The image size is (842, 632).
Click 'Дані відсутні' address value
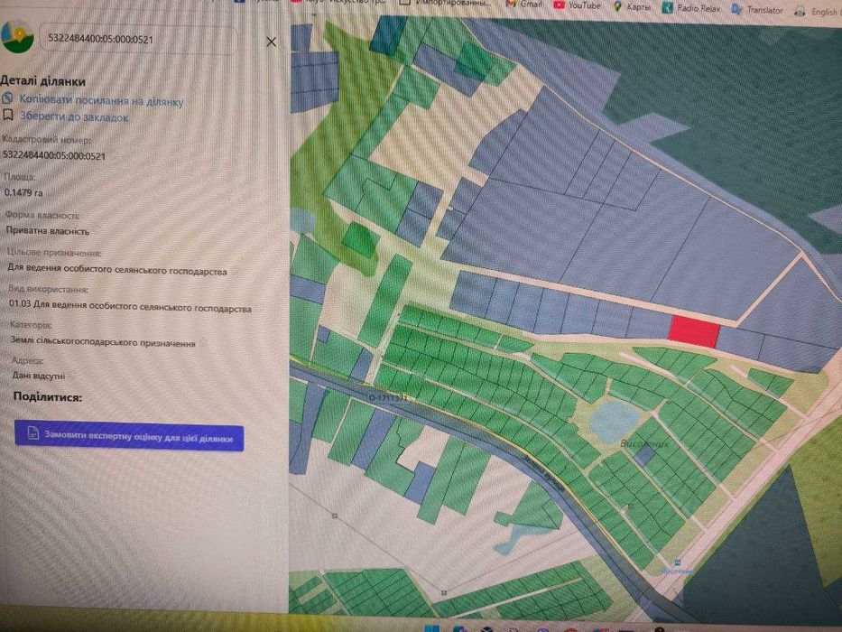pyautogui.click(x=39, y=375)
